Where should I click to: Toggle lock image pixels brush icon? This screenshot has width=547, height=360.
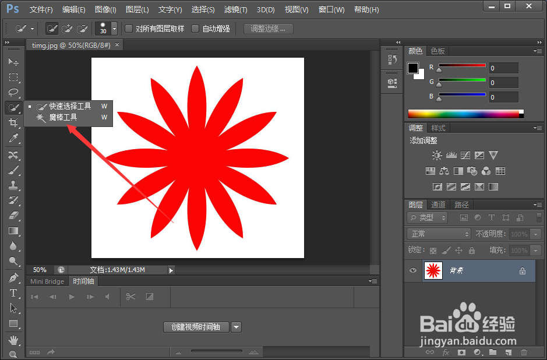pos(446,250)
